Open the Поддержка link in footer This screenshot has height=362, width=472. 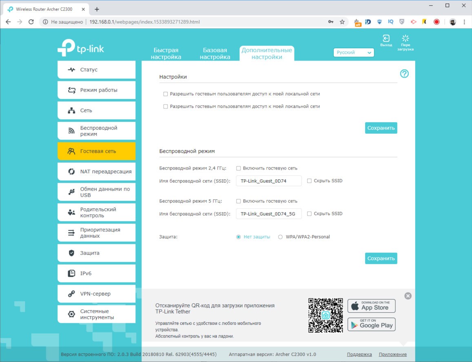(x=359, y=354)
